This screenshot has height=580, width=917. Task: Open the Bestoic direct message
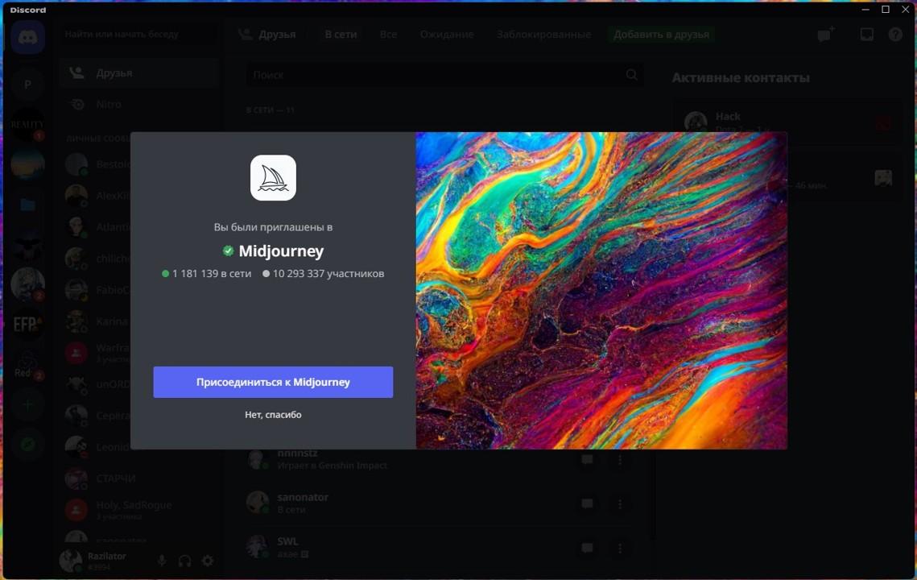point(99,164)
